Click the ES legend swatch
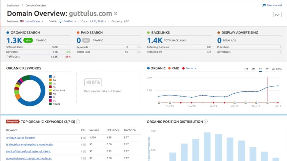The height and width of the screenshot is (161, 287). tap(50, 97)
